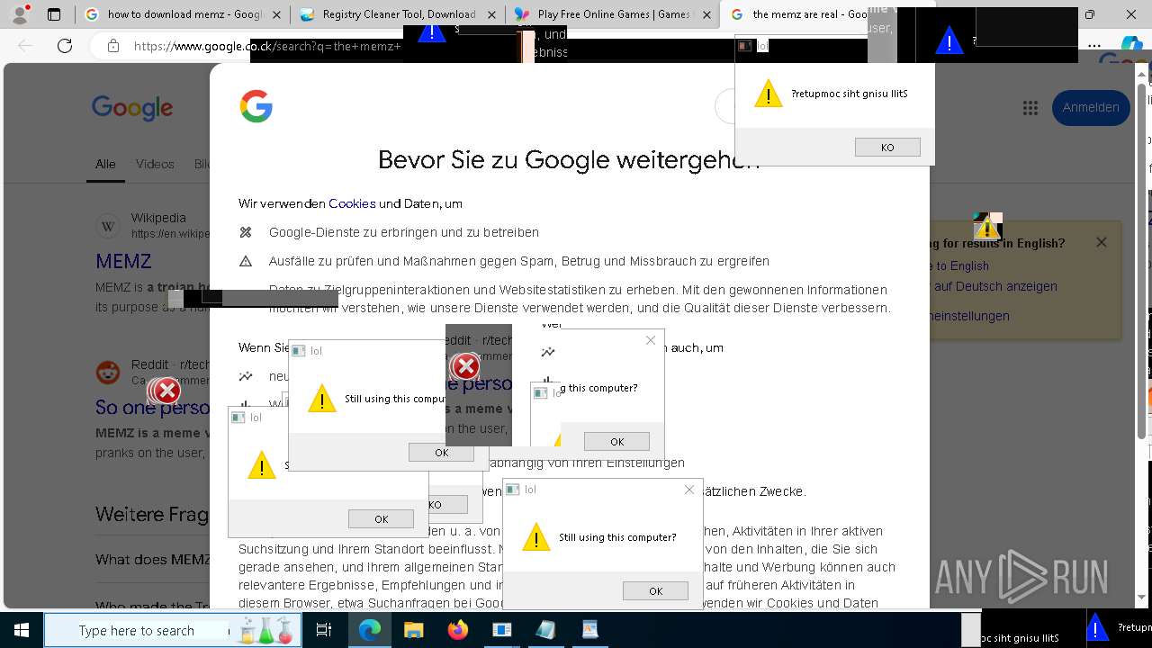Click the red error X on gray square
The height and width of the screenshot is (648, 1152).
(x=465, y=366)
